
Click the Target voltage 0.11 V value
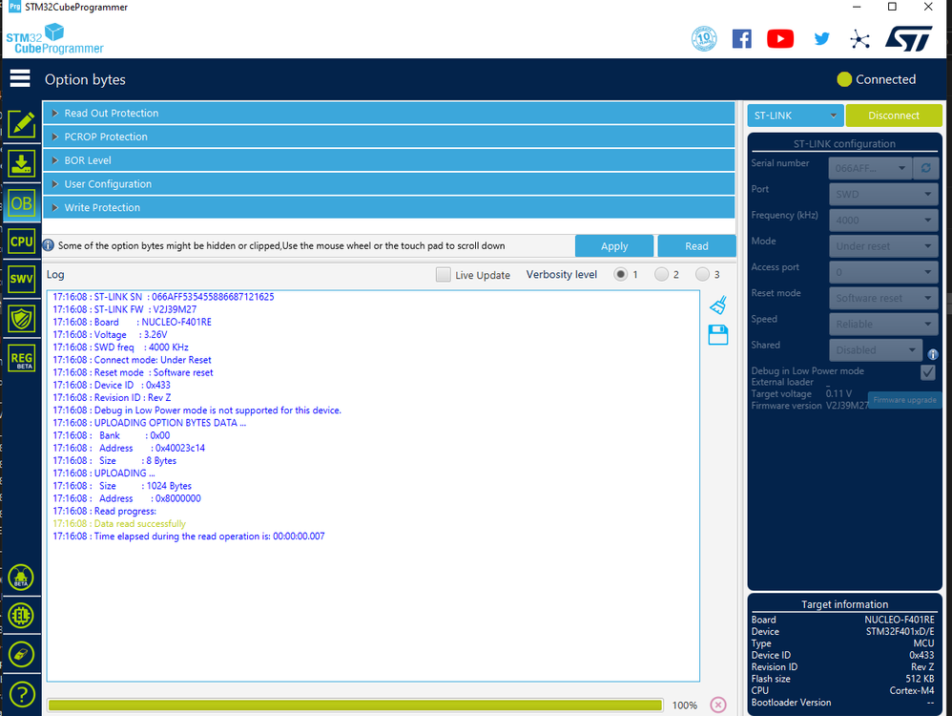pos(838,393)
